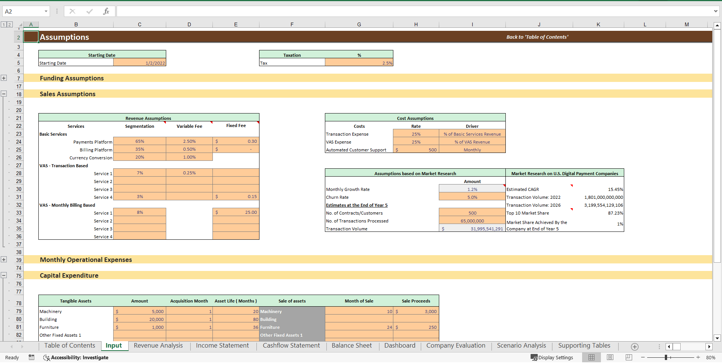Click the Insert Function (fx) icon
Screen dimensions: 722x363
(106, 11)
